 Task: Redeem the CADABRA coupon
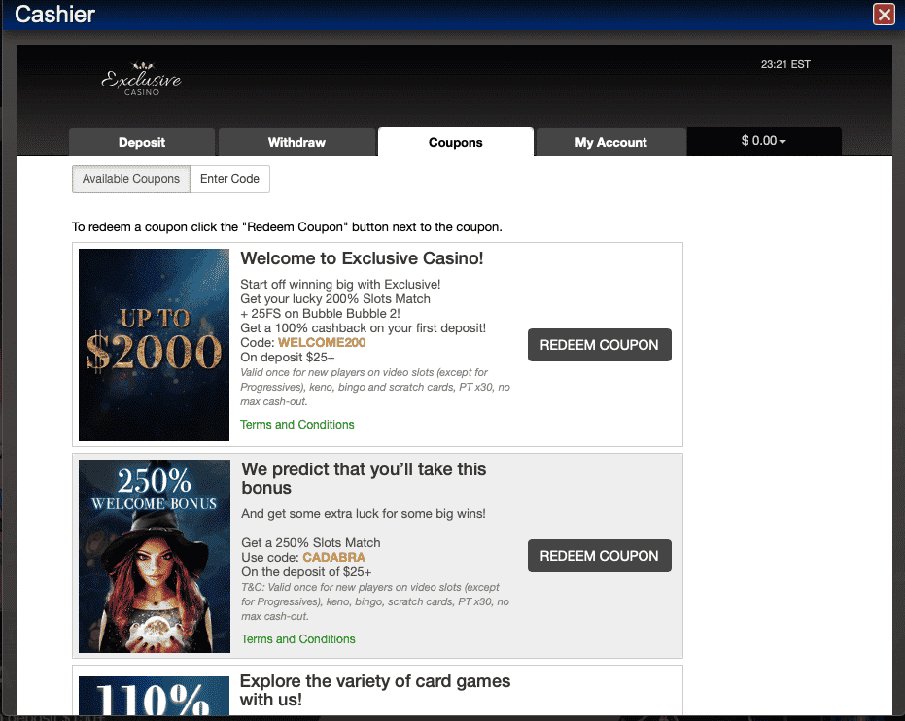599,556
